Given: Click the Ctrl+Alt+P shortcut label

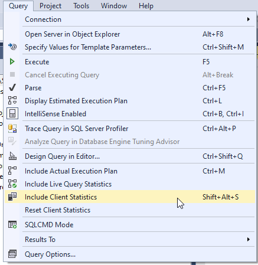Looking at the screenshot, I should coord(219,129).
